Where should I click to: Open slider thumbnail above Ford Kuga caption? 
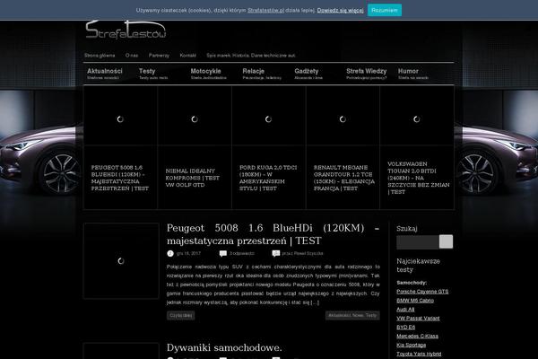click(x=269, y=116)
